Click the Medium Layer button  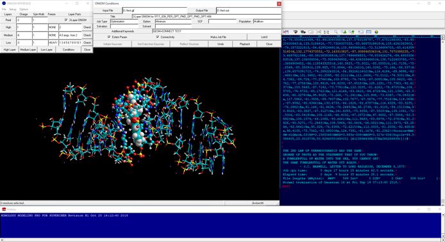(x=28, y=49)
